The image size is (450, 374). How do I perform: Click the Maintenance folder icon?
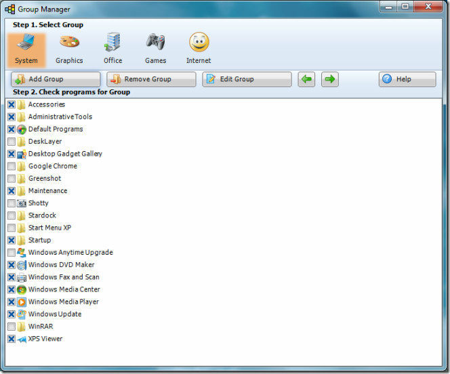coord(21,191)
